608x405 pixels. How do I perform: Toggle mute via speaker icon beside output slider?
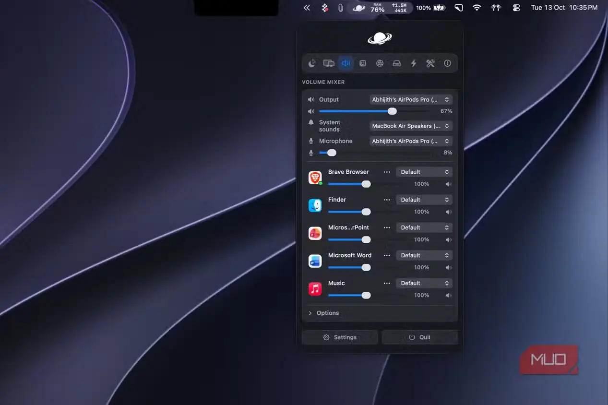[x=311, y=111]
